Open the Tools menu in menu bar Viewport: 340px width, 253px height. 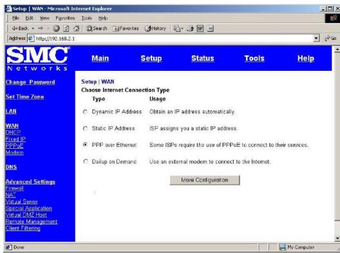(86, 18)
